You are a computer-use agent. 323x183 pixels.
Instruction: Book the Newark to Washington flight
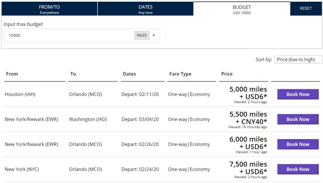pos(298,119)
